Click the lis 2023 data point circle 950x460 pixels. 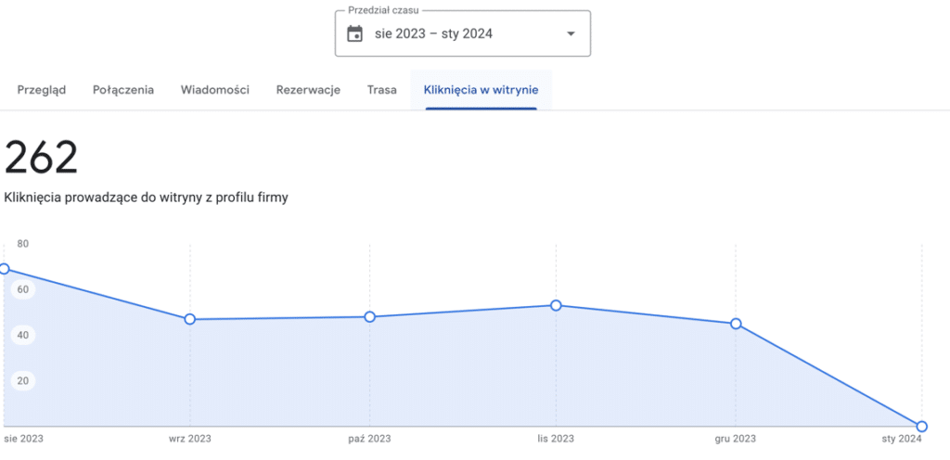tap(556, 305)
